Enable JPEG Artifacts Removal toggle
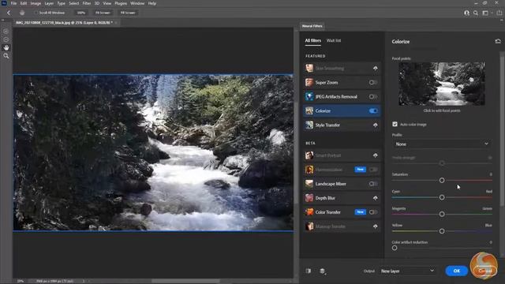The image size is (505, 284). [373, 96]
